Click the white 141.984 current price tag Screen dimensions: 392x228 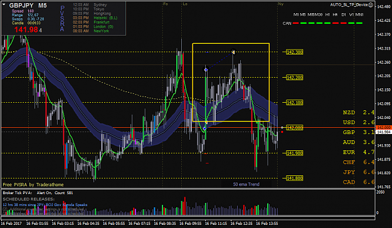pos(384,132)
